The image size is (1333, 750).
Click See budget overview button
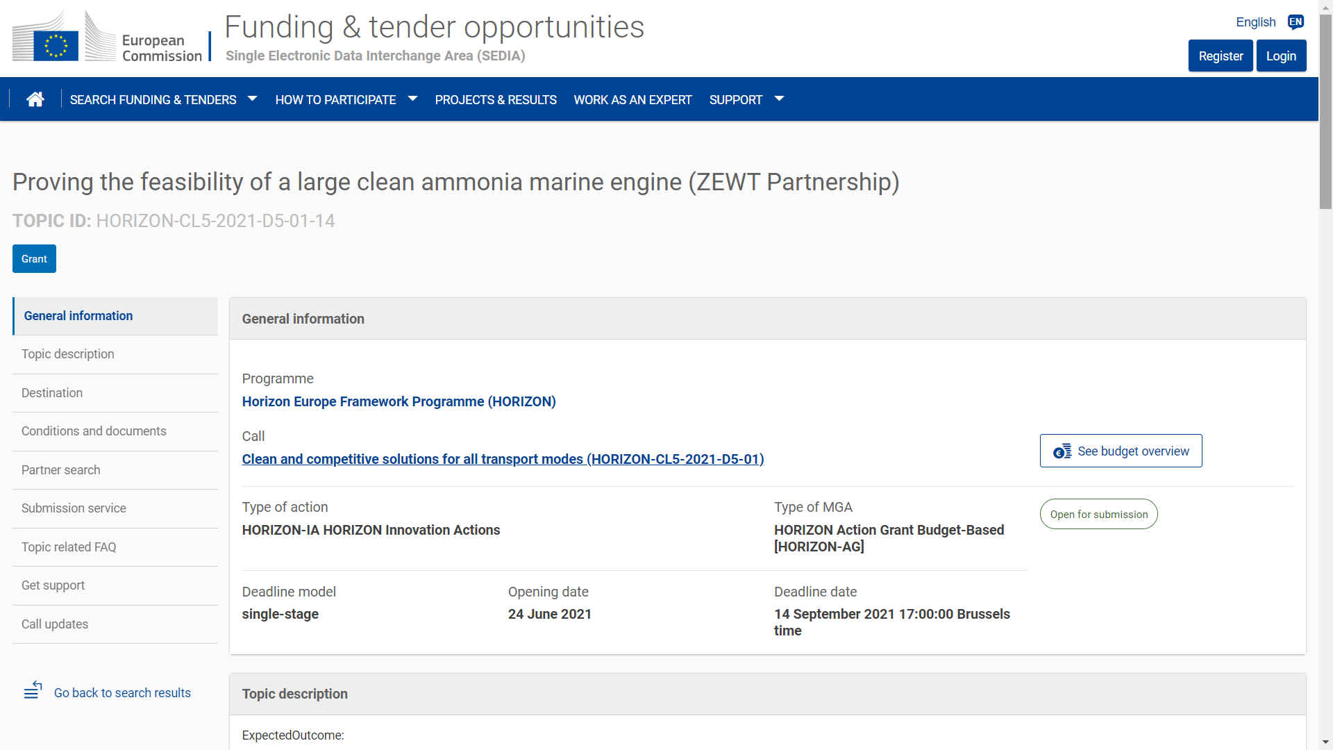(x=1121, y=451)
